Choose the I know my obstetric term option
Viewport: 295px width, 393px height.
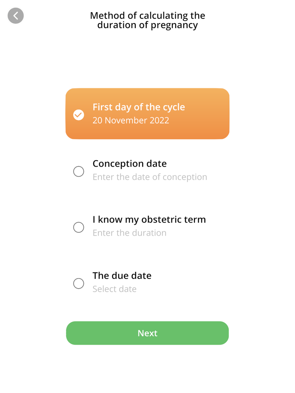(78, 227)
